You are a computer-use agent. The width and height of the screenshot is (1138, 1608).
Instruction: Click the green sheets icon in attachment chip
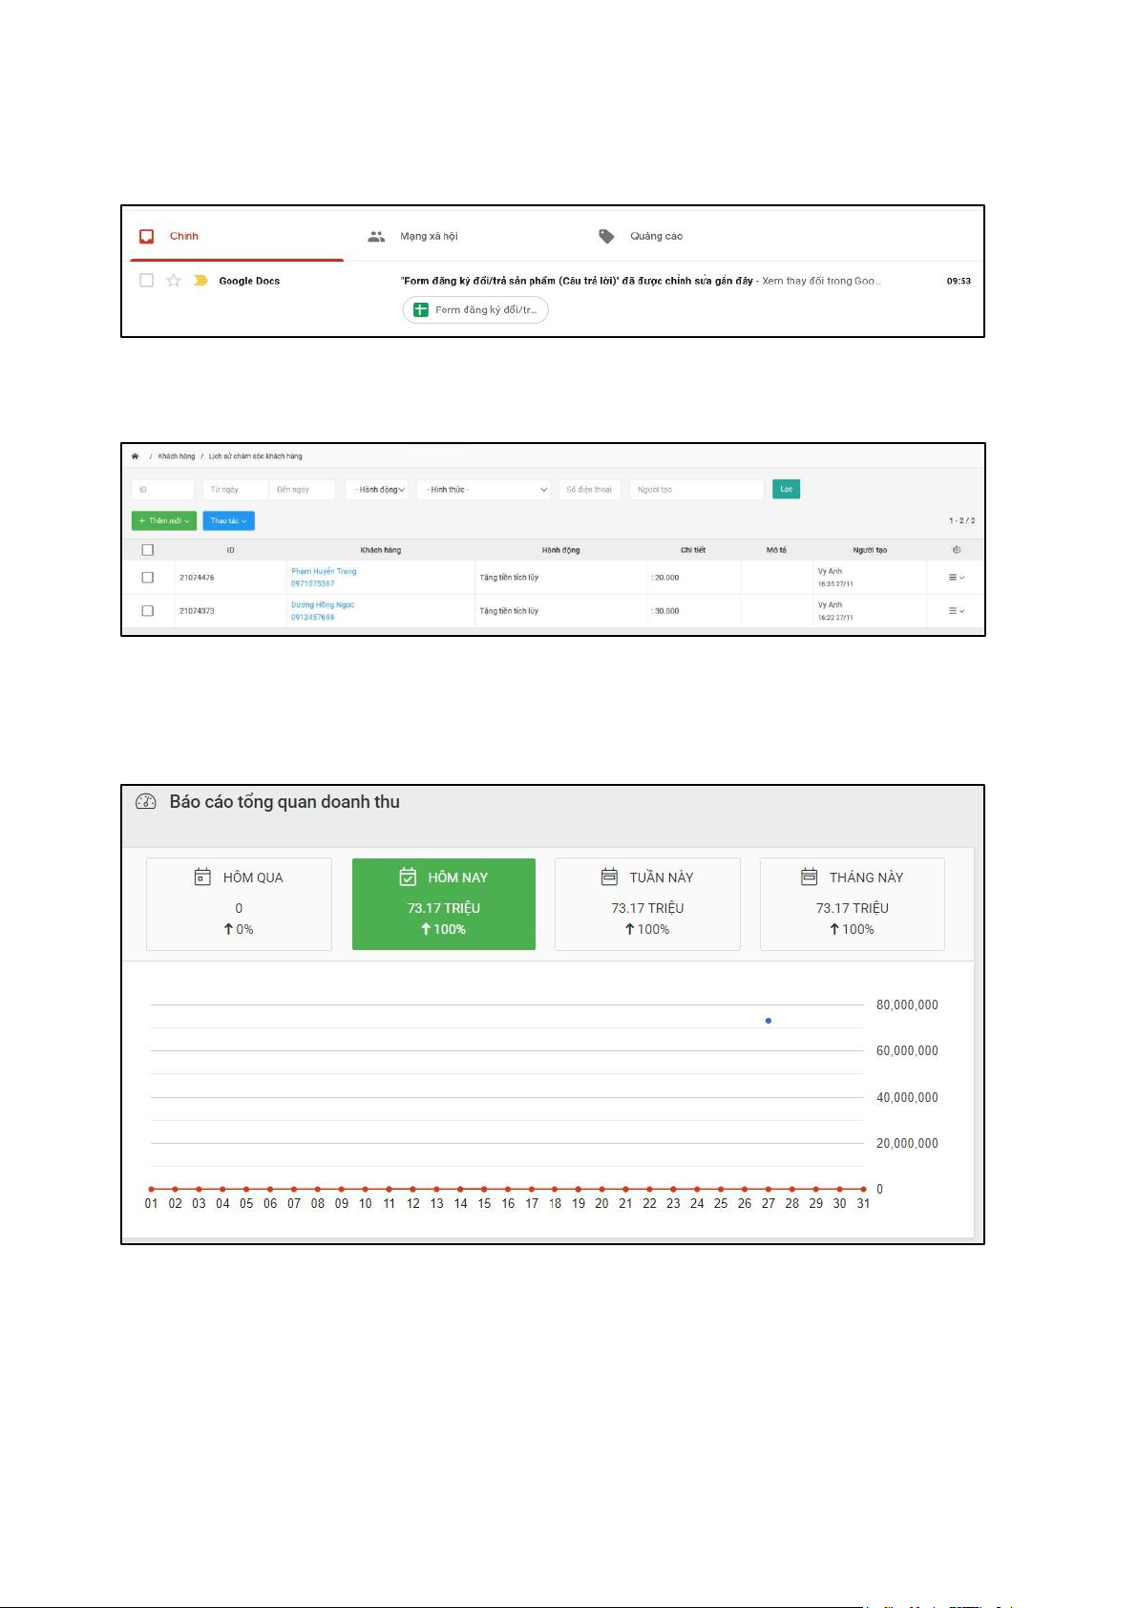(x=420, y=309)
